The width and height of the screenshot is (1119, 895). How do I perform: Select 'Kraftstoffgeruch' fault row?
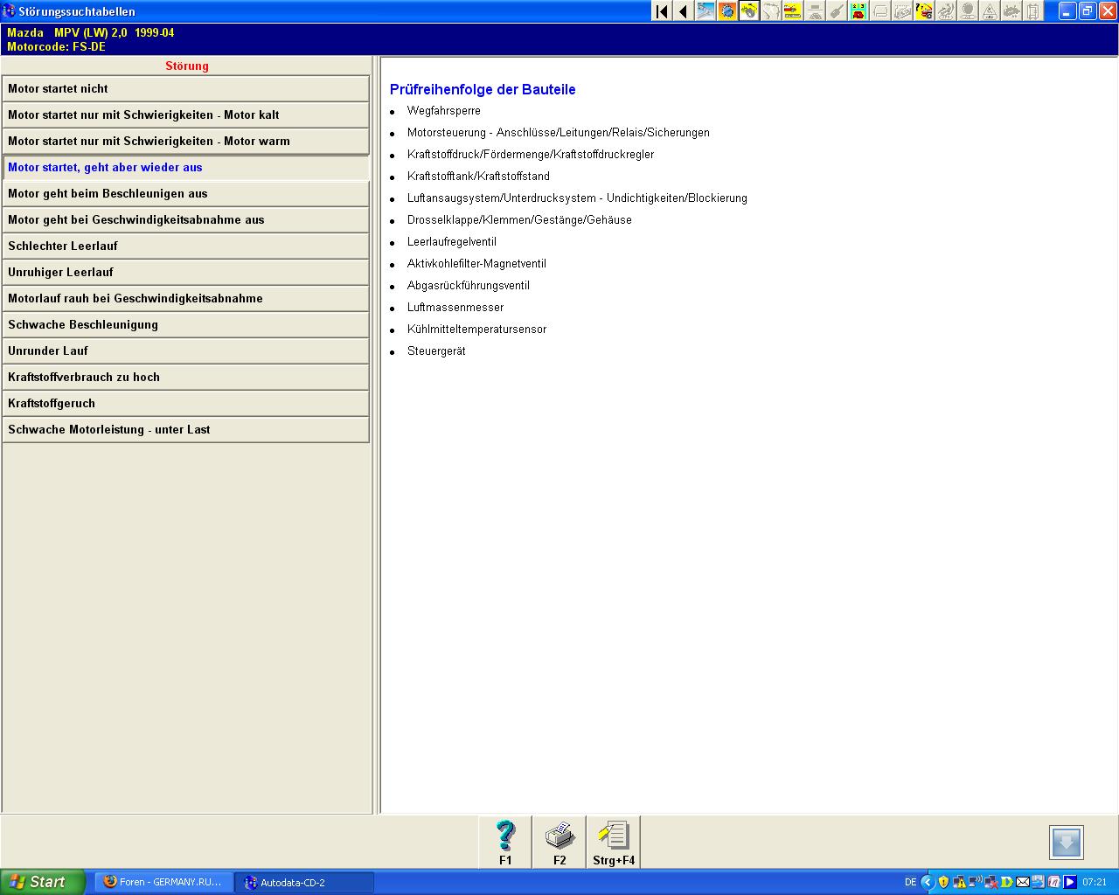coord(185,403)
